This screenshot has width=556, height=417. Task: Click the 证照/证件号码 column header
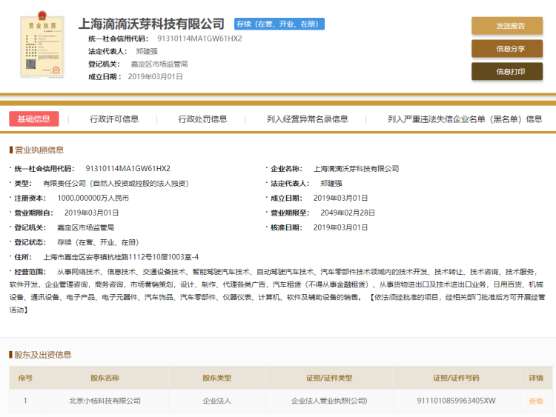tap(456, 378)
